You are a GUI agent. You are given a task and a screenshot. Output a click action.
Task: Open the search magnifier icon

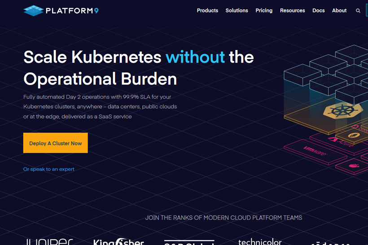358,11
